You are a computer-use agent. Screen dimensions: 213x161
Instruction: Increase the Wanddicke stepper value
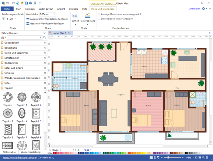[54, 13]
